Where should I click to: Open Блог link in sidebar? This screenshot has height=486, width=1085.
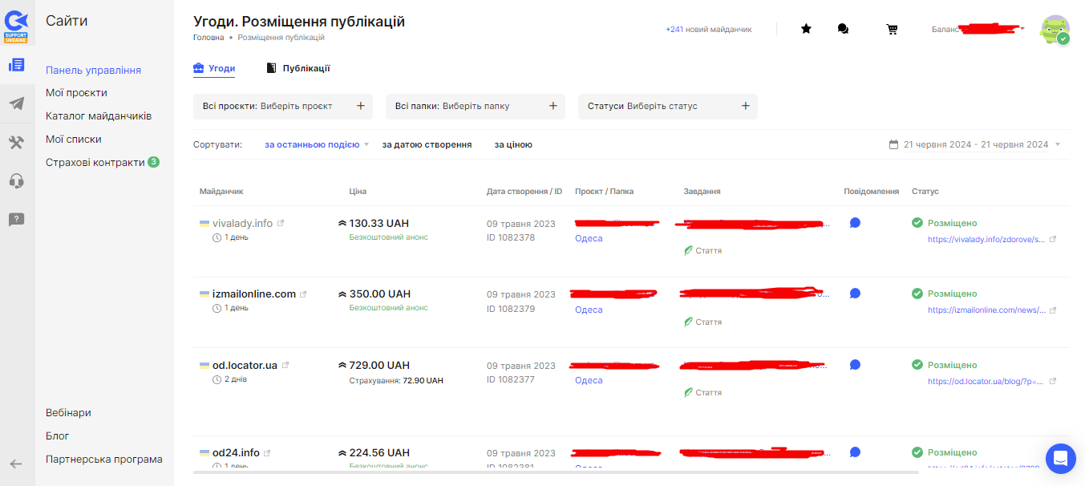click(58, 436)
